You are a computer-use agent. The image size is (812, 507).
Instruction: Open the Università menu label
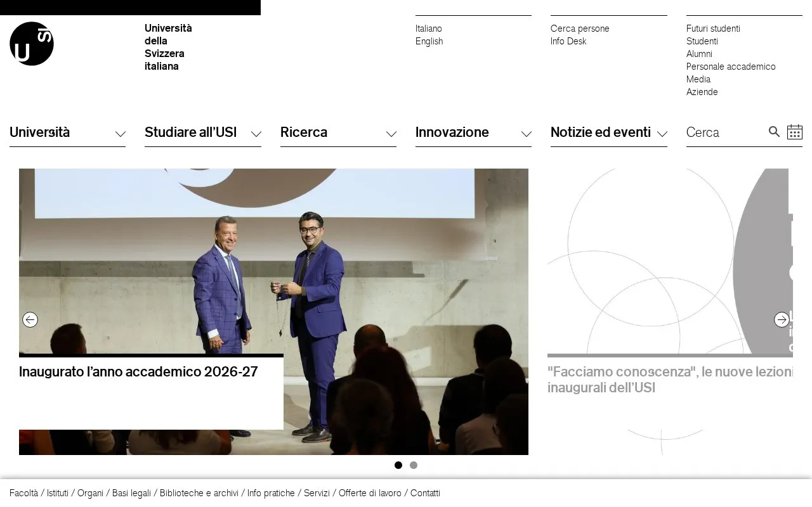point(39,132)
